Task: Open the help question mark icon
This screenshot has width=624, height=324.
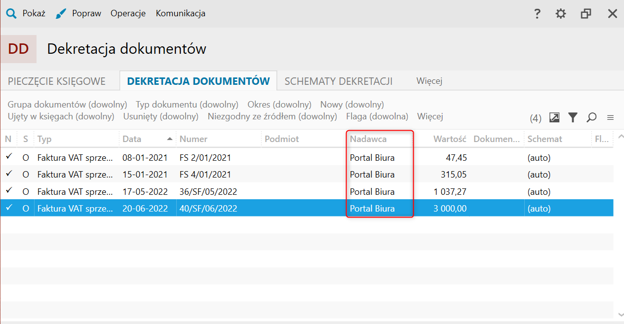Action: coord(538,14)
